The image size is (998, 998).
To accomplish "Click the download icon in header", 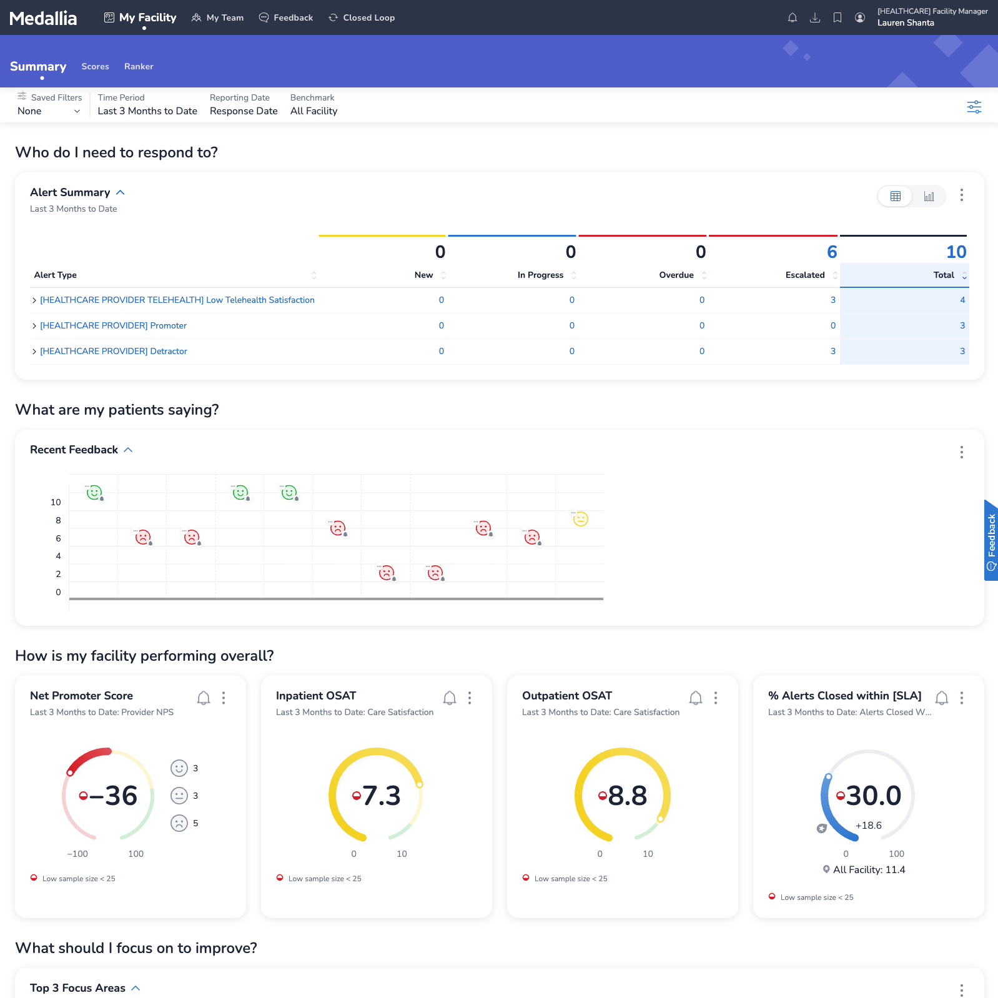I will pos(814,17).
